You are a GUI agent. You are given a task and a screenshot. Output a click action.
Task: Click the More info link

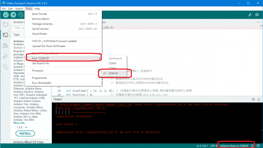pyautogui.click(x=19, y=123)
